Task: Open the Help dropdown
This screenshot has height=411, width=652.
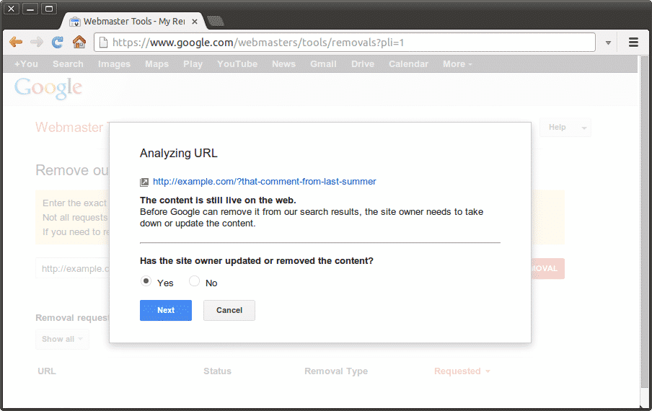Action: pyautogui.click(x=565, y=128)
